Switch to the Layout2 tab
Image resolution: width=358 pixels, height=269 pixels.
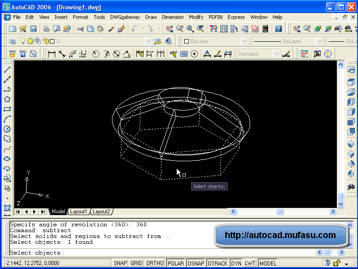pyautogui.click(x=101, y=212)
